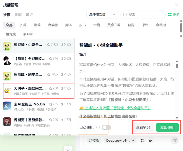
Task: Click the info icon beside 自动使用
Action: coord(98,128)
